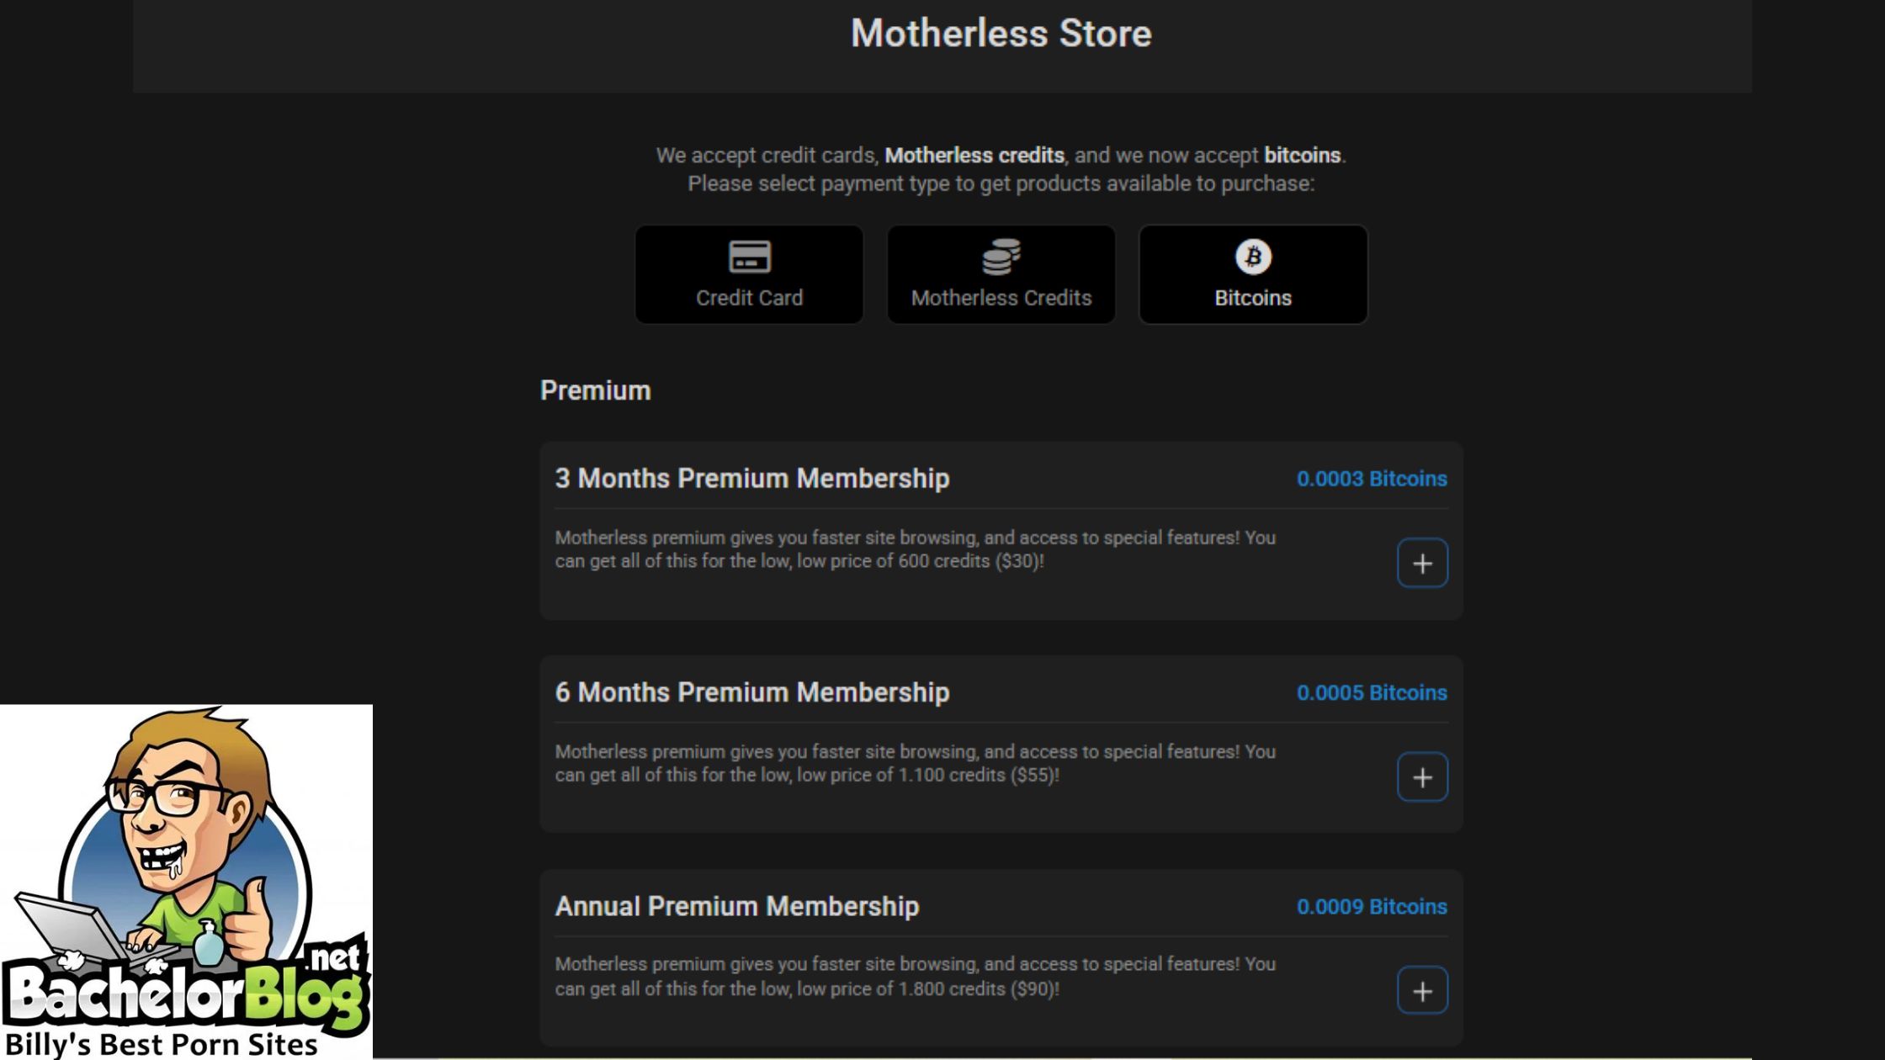Click the 0.0009 Bitcoins price
The height and width of the screenshot is (1060, 1885).
click(1371, 906)
